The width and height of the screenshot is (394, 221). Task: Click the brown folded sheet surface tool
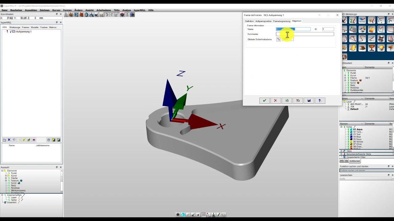(362, 48)
